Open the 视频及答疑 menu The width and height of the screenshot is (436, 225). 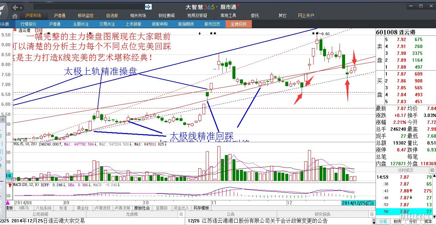(197, 15)
